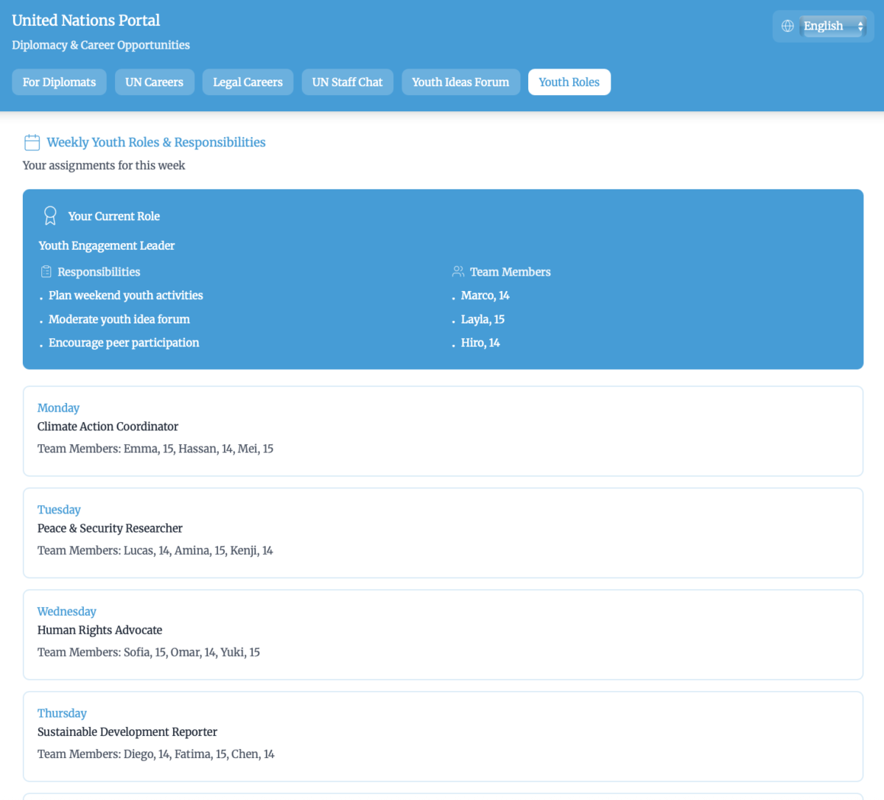Click 'Moderate youth idea forum' responsibility

coord(119,319)
